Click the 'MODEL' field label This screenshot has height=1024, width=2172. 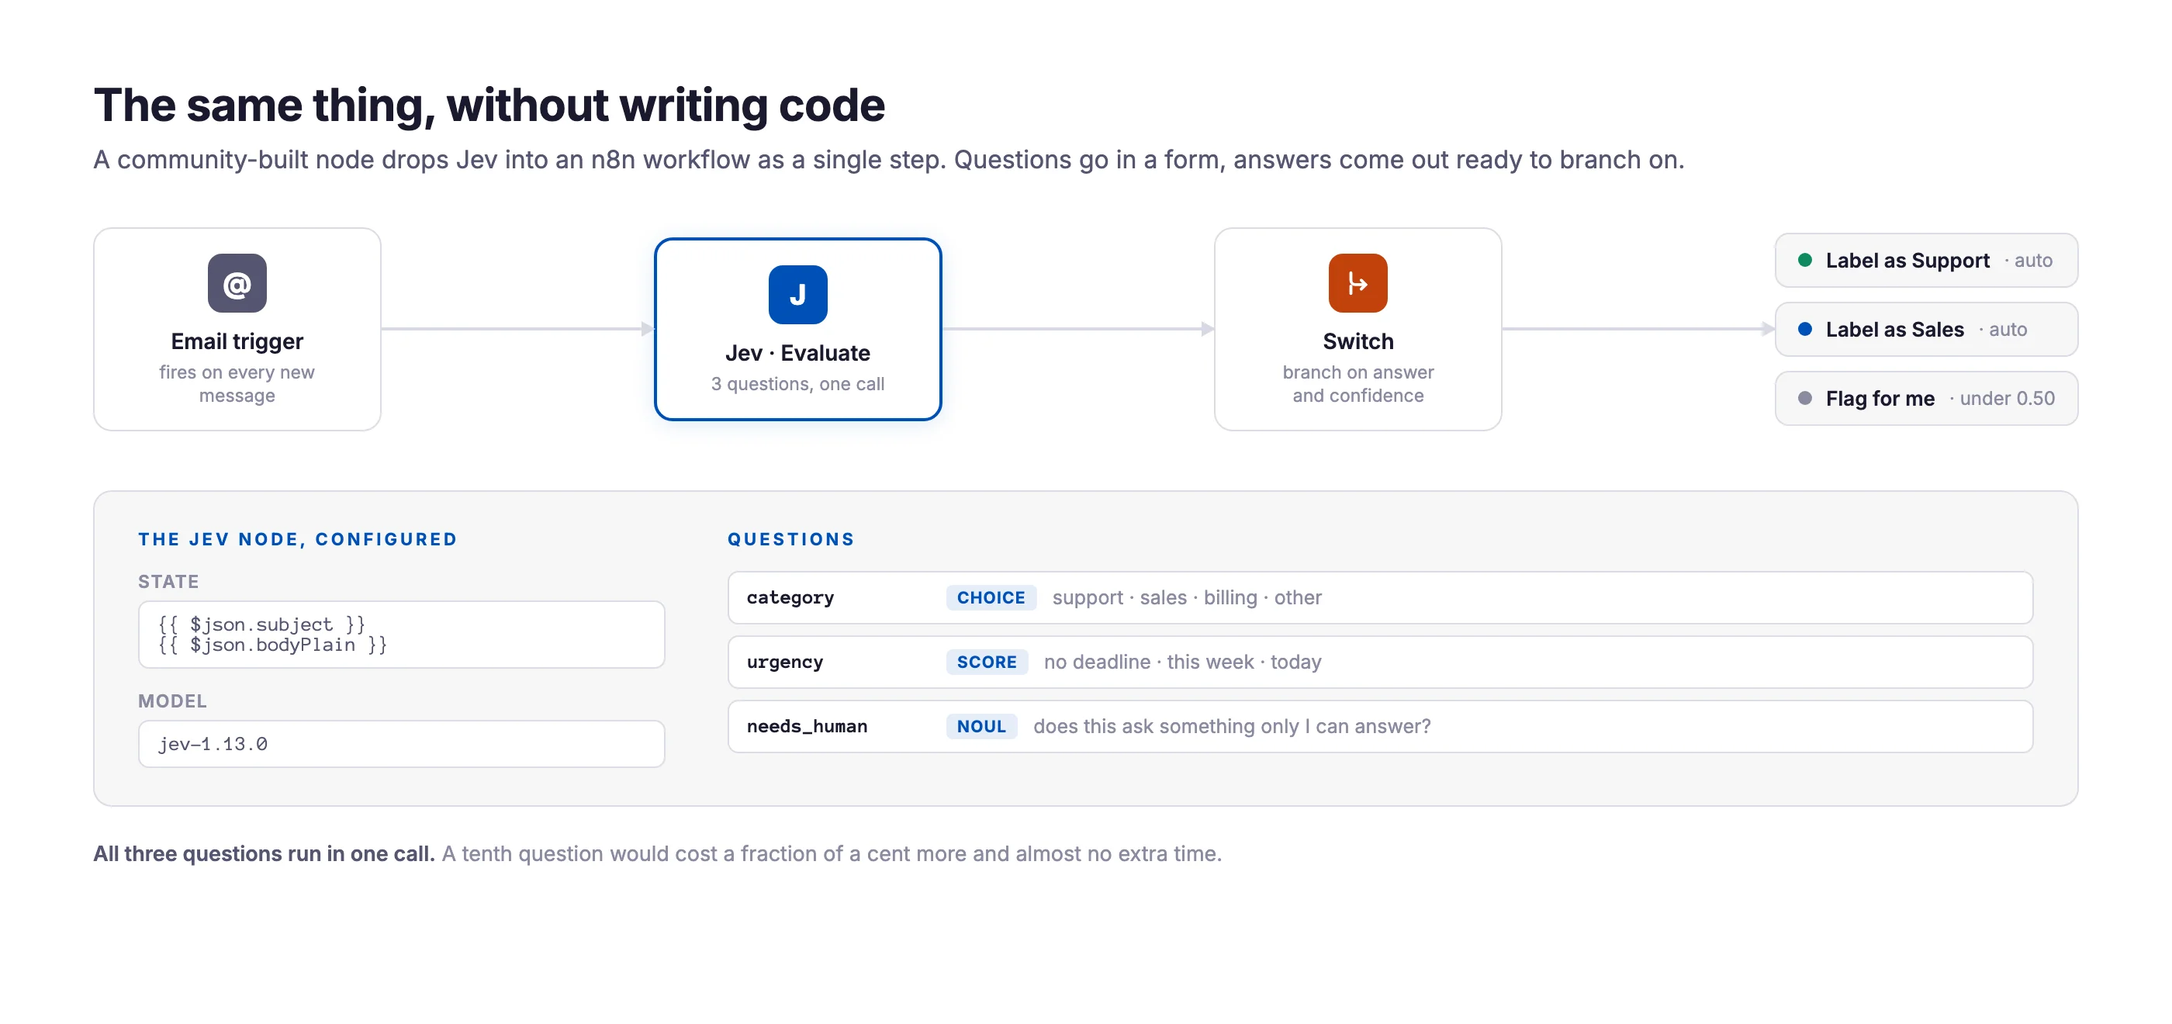172,701
